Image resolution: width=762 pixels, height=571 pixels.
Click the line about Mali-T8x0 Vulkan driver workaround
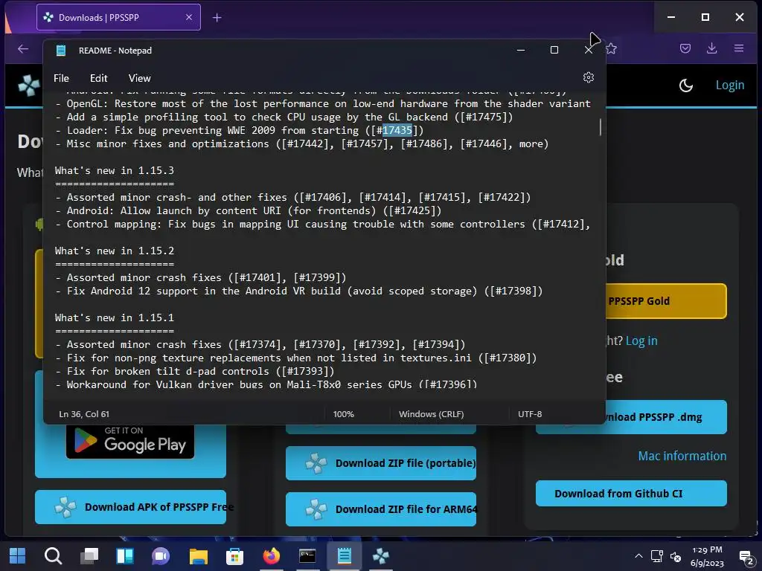[266, 384]
